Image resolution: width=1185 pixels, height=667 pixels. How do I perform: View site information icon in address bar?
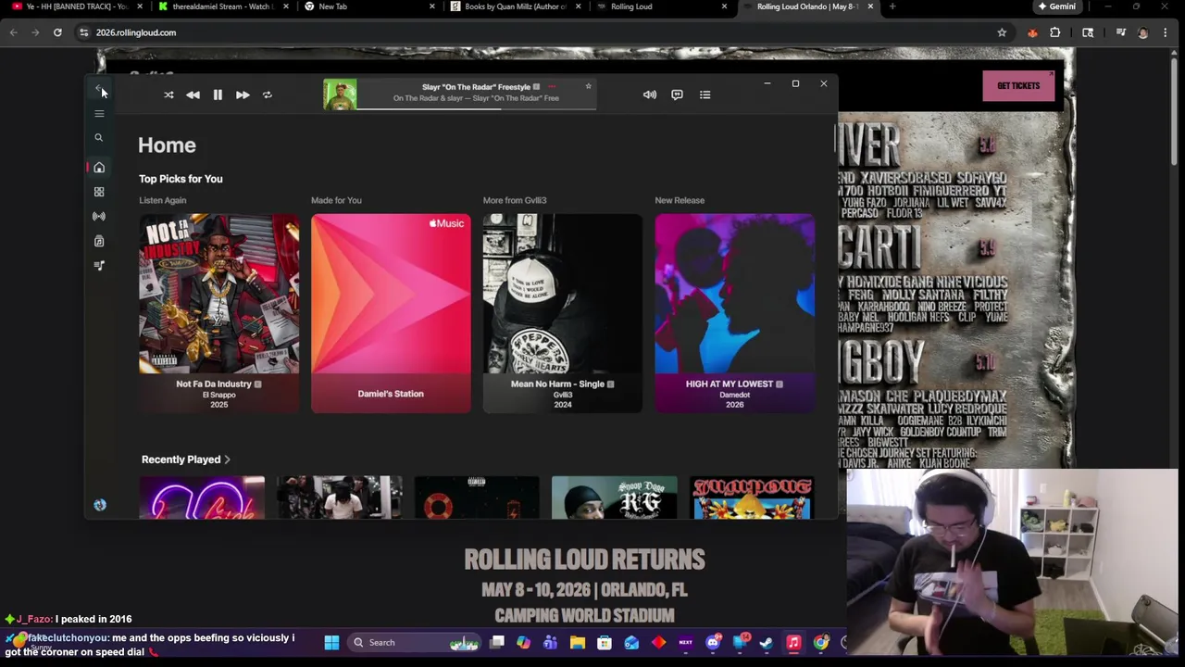(x=84, y=32)
